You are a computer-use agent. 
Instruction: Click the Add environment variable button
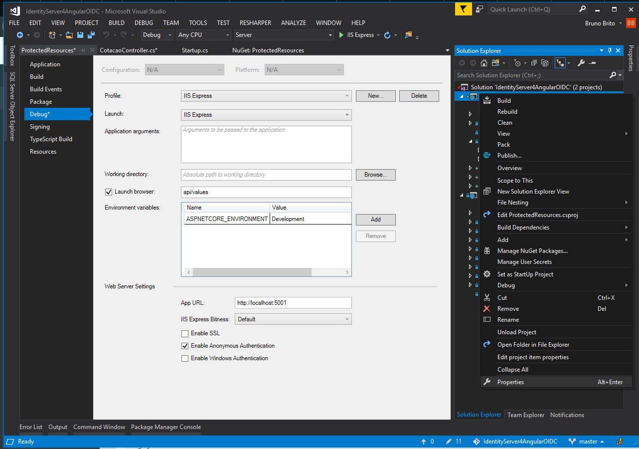[x=375, y=220]
